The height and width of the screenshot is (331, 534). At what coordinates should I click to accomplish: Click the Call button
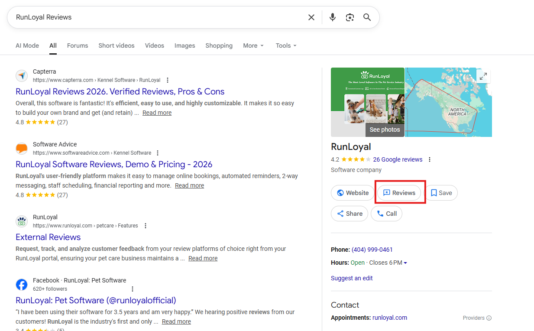(x=386, y=214)
